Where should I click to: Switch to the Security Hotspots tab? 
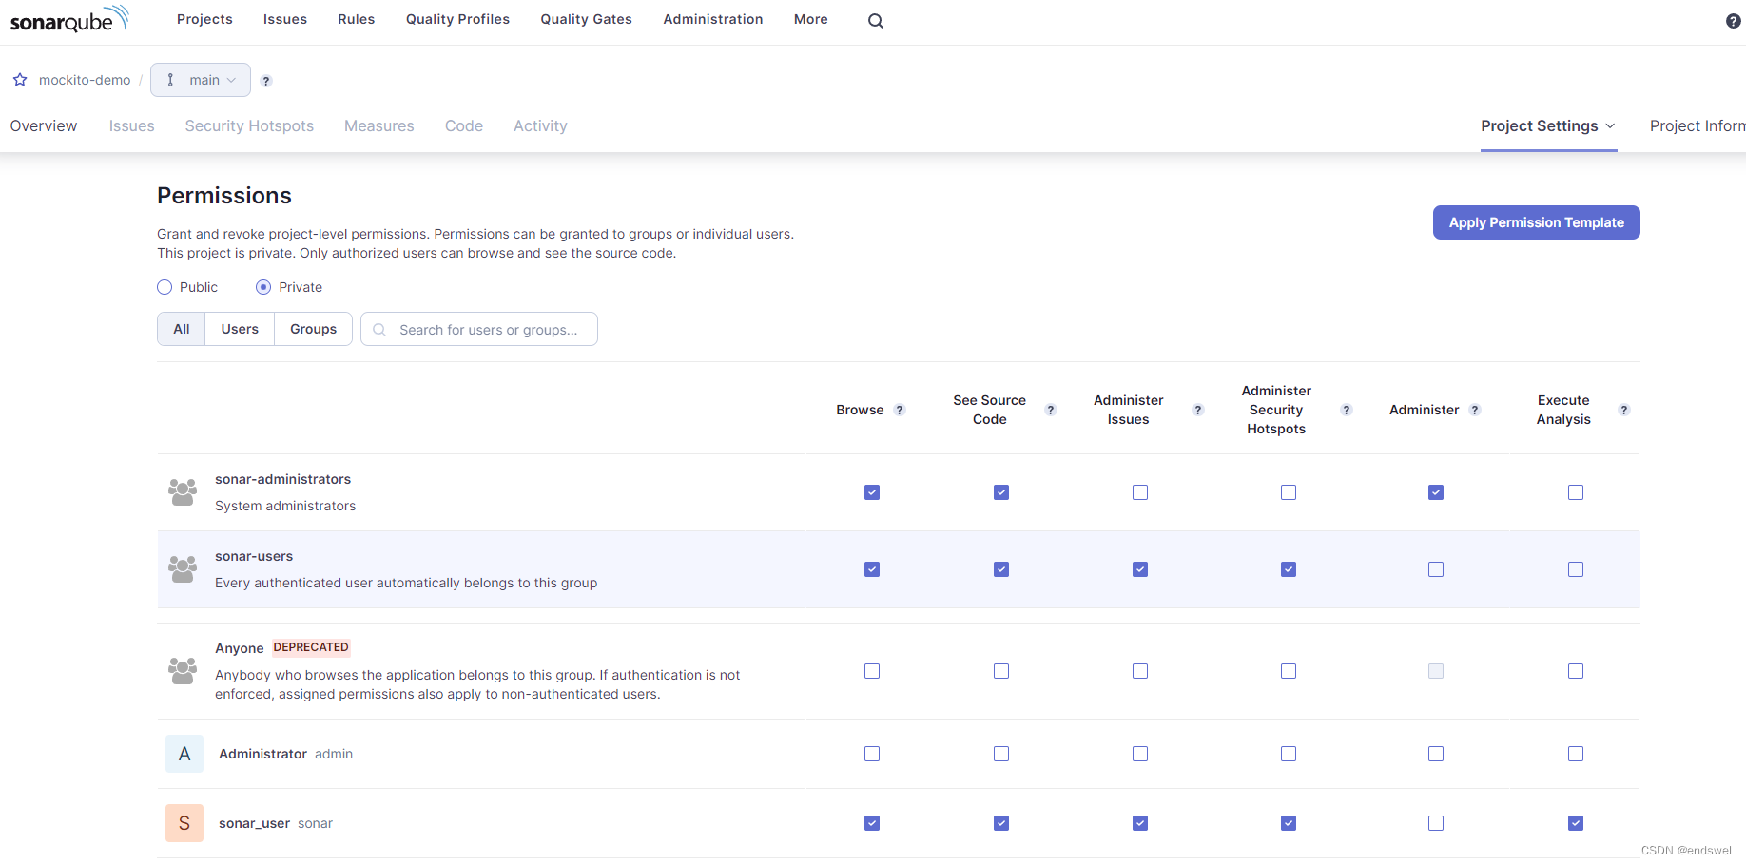click(249, 125)
